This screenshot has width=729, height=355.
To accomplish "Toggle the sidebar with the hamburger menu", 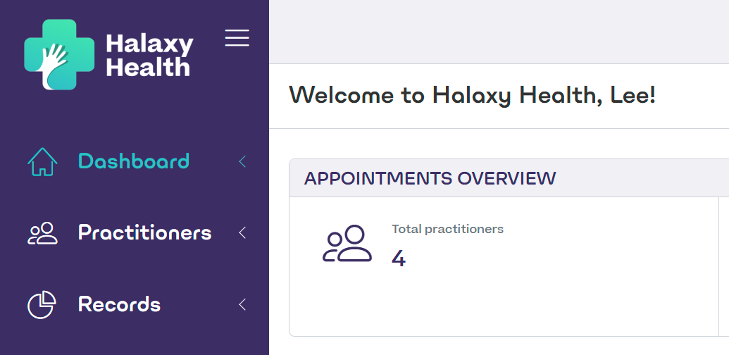I will tap(237, 37).
